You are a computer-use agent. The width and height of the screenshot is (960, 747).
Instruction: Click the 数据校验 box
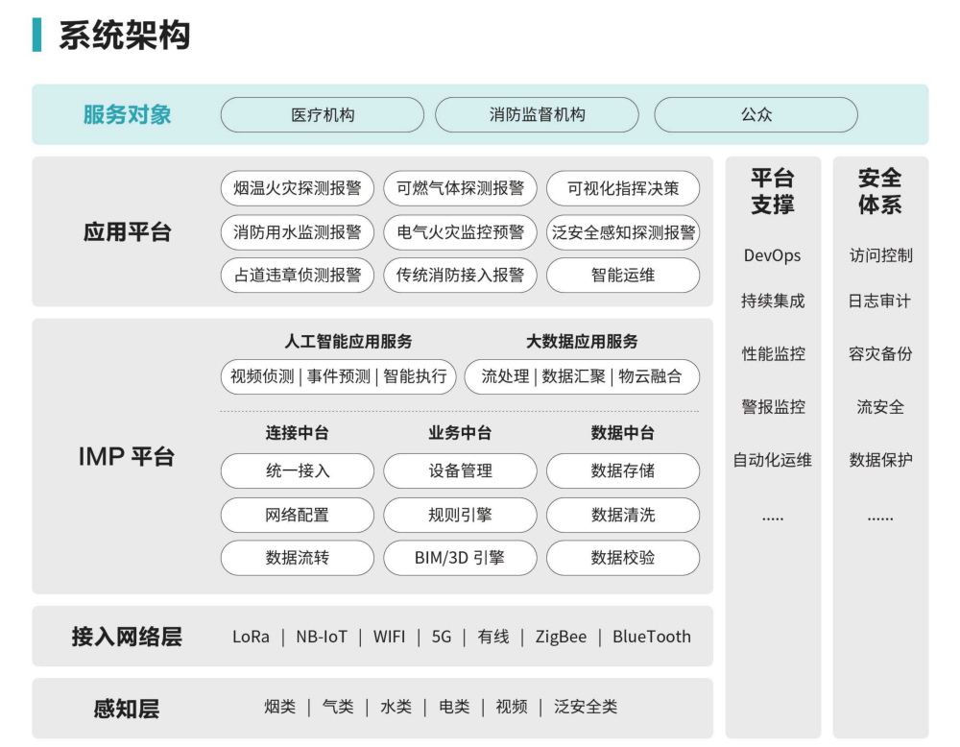[x=623, y=557]
